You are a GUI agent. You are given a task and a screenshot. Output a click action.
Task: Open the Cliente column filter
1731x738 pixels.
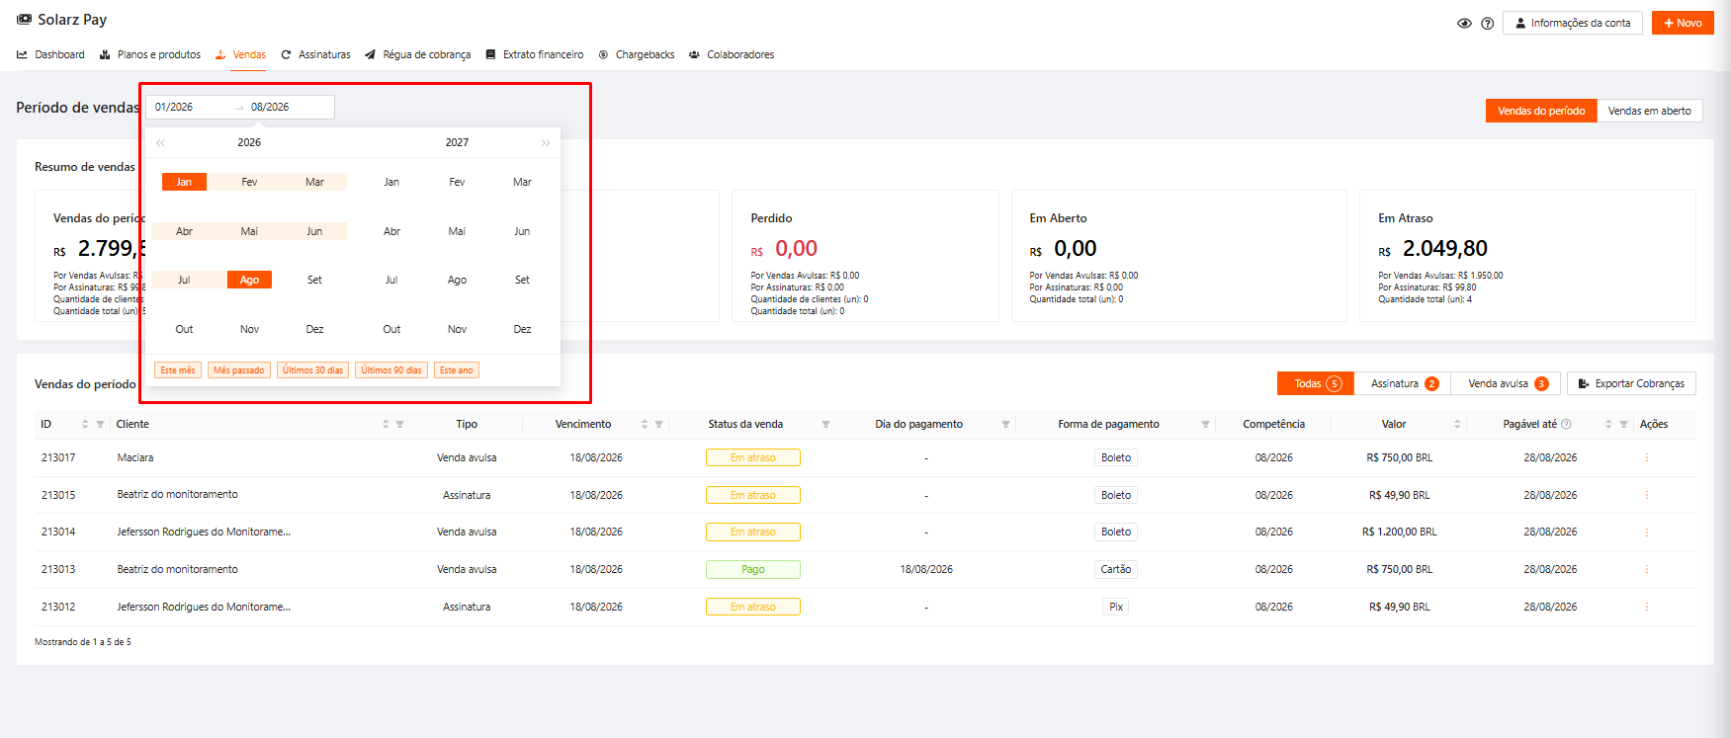pos(400,424)
